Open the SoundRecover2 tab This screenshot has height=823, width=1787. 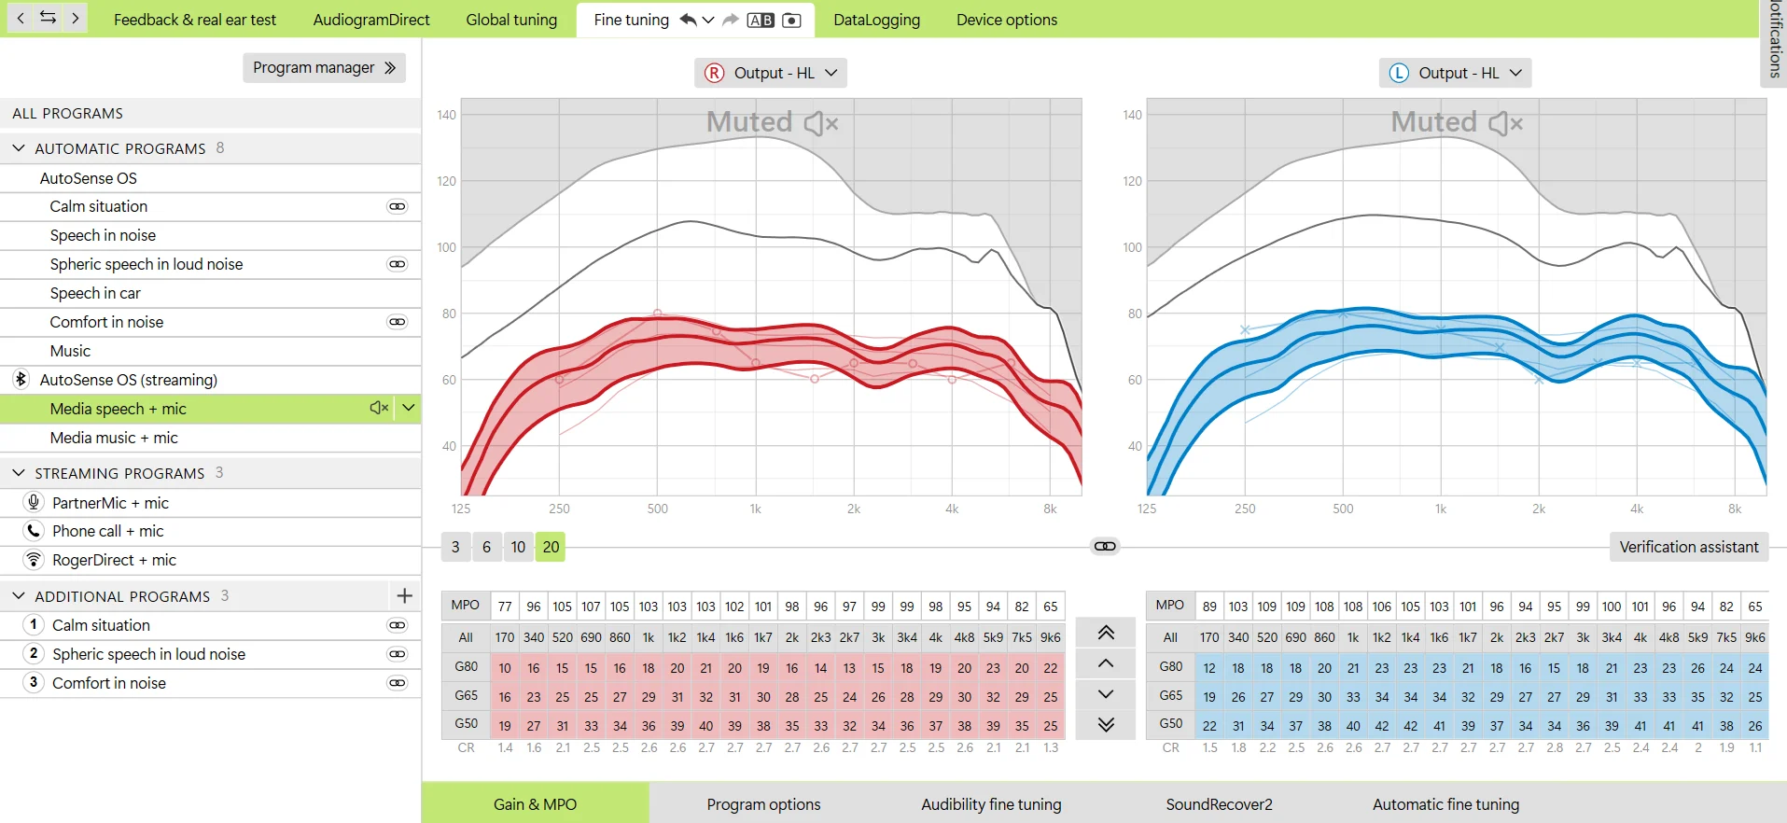click(x=1219, y=803)
